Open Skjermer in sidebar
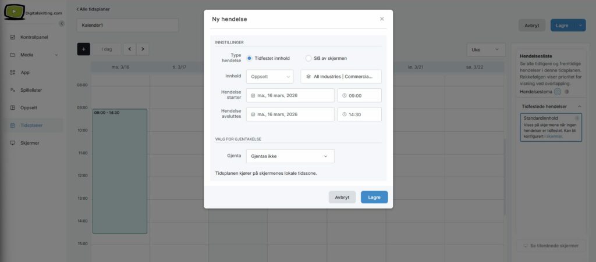Screen dimensions: 596x262 point(30,143)
